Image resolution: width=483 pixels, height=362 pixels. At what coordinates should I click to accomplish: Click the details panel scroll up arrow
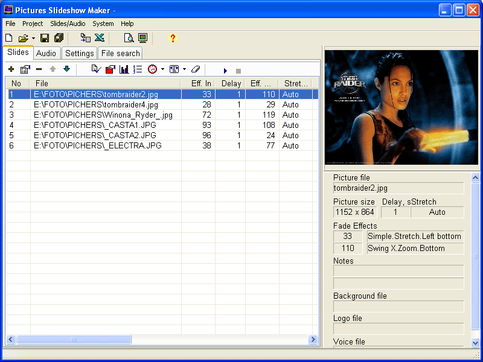tap(475, 177)
